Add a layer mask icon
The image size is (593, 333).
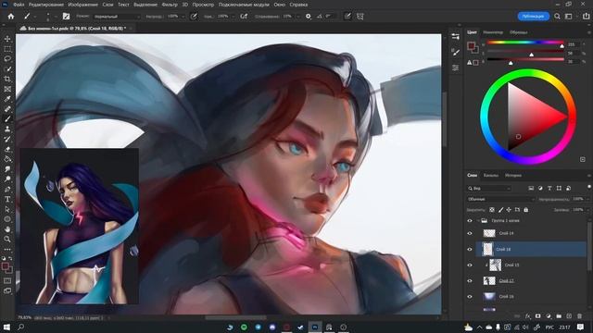click(537, 316)
